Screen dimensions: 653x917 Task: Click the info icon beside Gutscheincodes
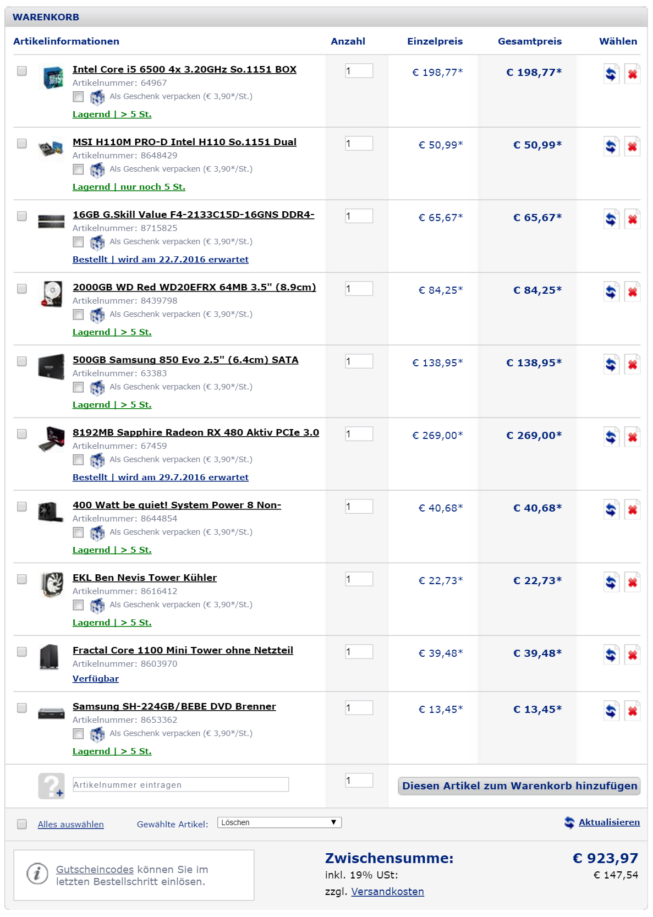[x=37, y=873]
